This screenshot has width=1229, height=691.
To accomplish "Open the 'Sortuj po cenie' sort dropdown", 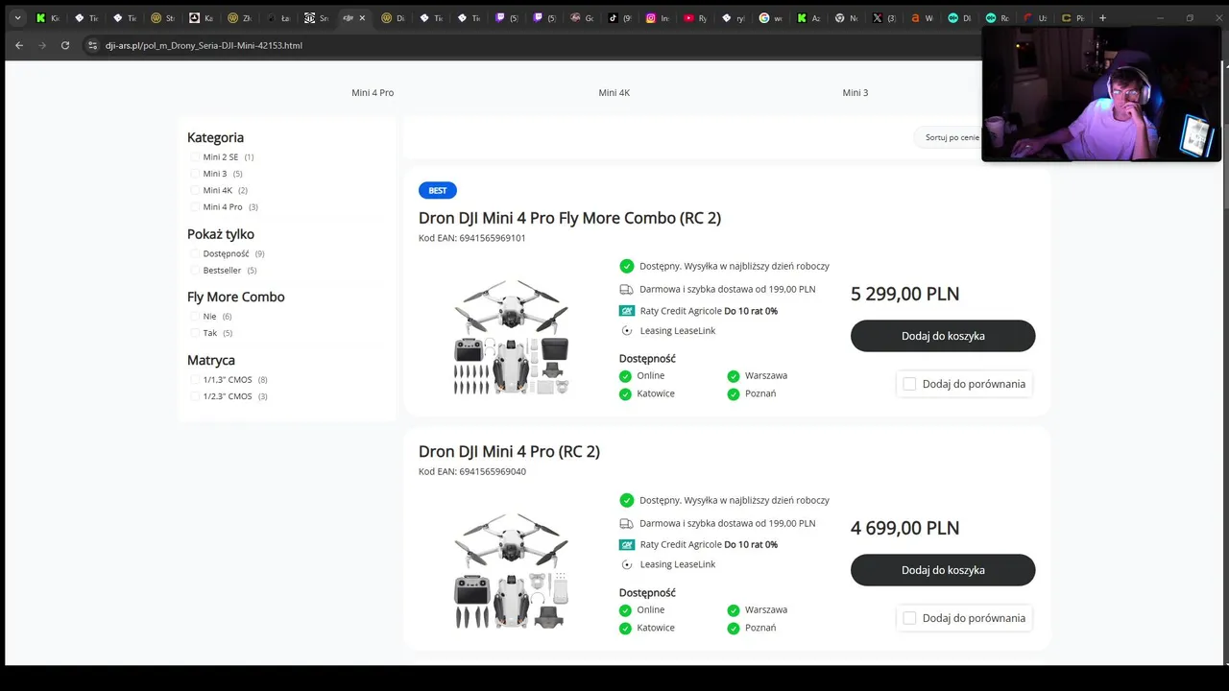I will tap(952, 137).
